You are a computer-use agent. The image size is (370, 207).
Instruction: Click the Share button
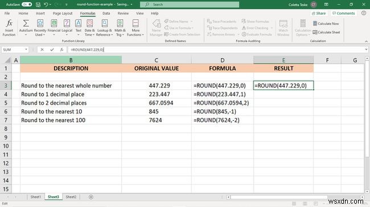[319, 13]
